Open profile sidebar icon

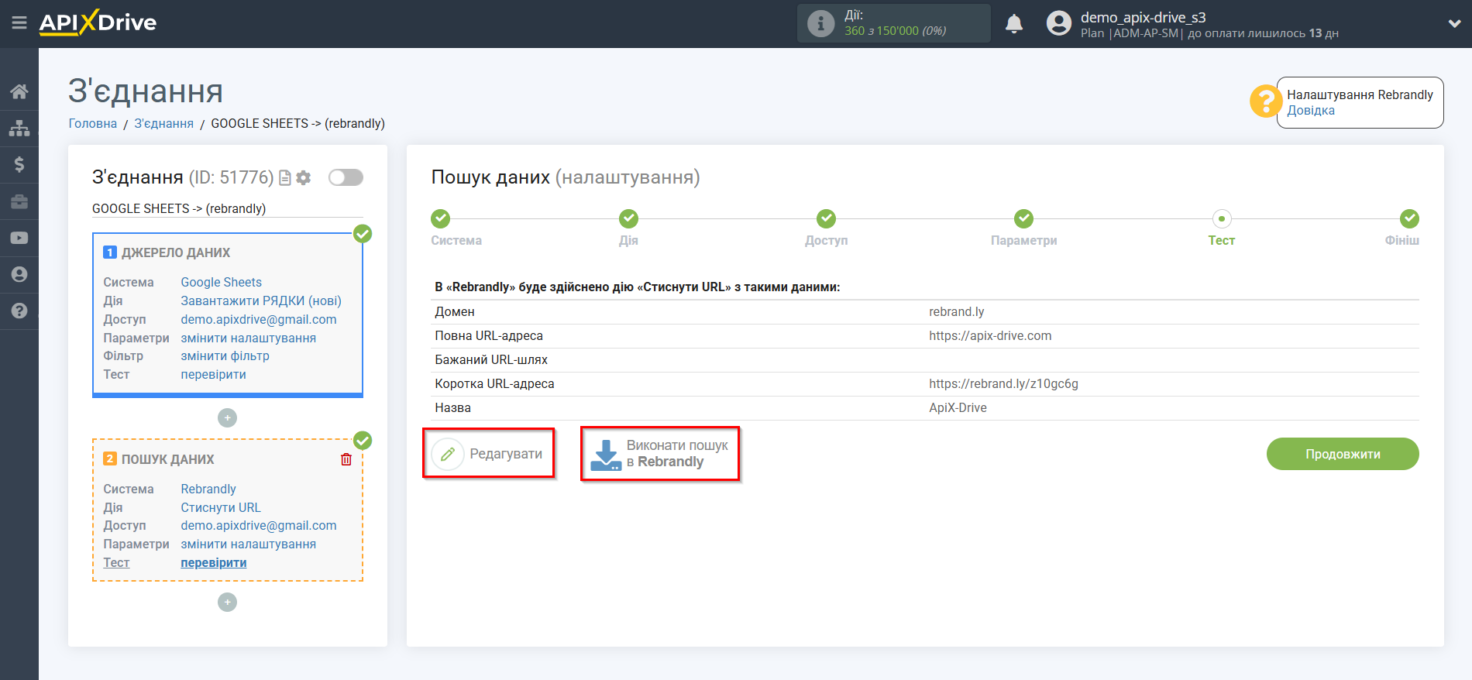[19, 274]
